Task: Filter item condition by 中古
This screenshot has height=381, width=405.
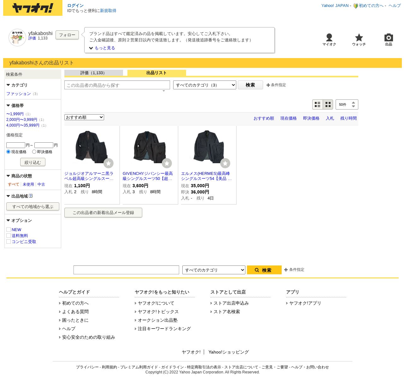Action: pos(41,184)
